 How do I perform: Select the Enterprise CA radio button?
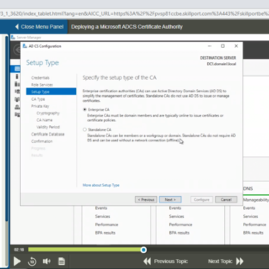click(85, 110)
